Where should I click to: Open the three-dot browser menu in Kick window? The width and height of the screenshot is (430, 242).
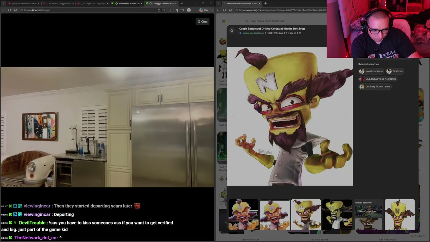point(195,10)
